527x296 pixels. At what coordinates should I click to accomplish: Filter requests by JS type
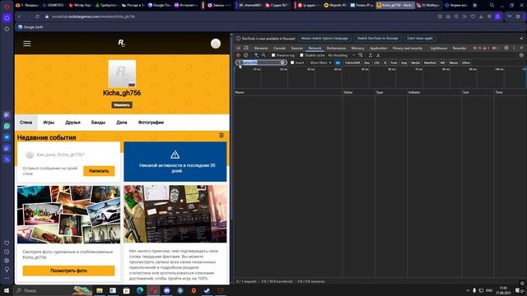coord(385,62)
